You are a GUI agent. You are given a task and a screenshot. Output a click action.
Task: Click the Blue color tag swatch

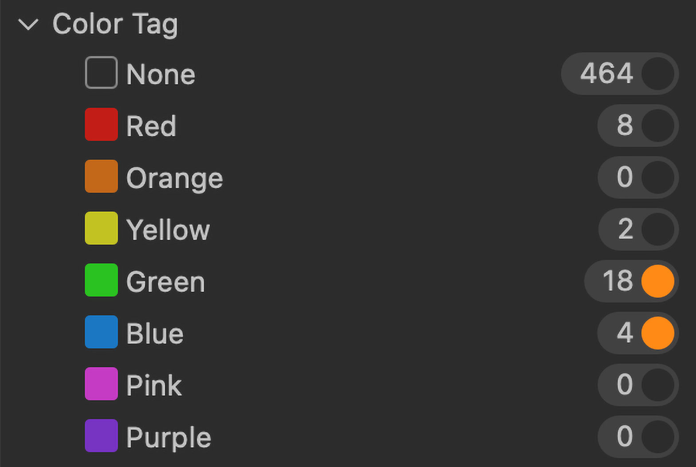pyautogui.click(x=101, y=332)
